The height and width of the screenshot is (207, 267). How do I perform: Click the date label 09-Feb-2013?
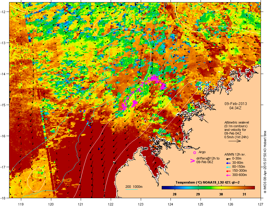coord(235,104)
